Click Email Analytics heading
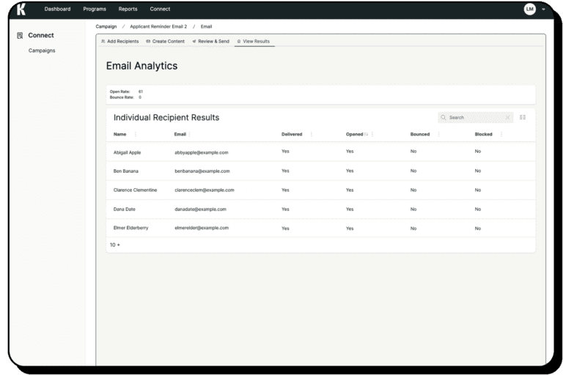The image size is (563, 375). pyautogui.click(x=141, y=66)
